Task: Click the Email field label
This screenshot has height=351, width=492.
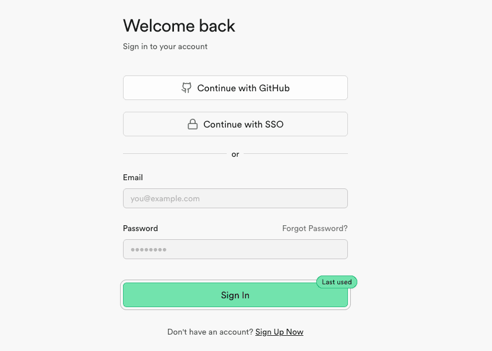Action: click(x=133, y=177)
